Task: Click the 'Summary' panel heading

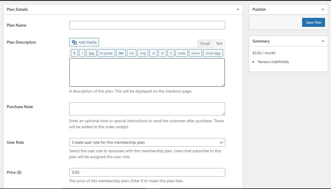Action: coord(261,41)
